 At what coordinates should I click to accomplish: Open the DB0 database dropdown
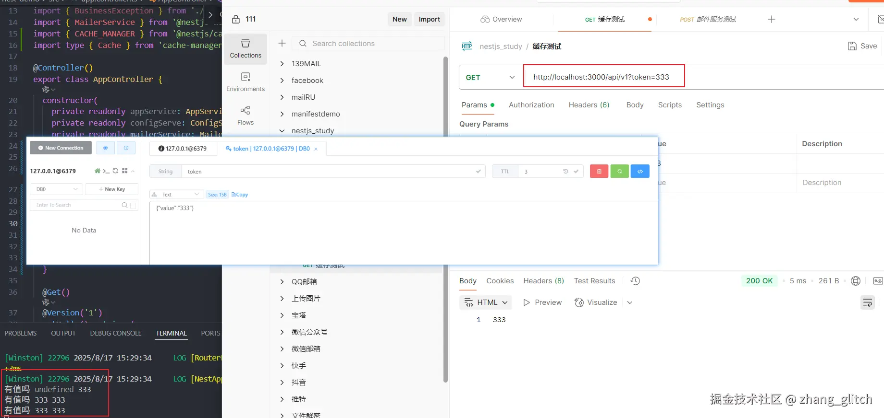point(56,189)
